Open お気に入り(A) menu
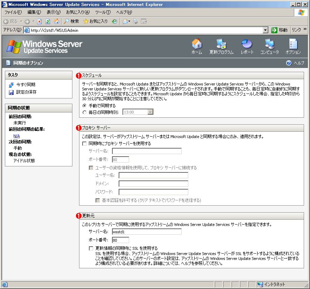 point(78,12)
